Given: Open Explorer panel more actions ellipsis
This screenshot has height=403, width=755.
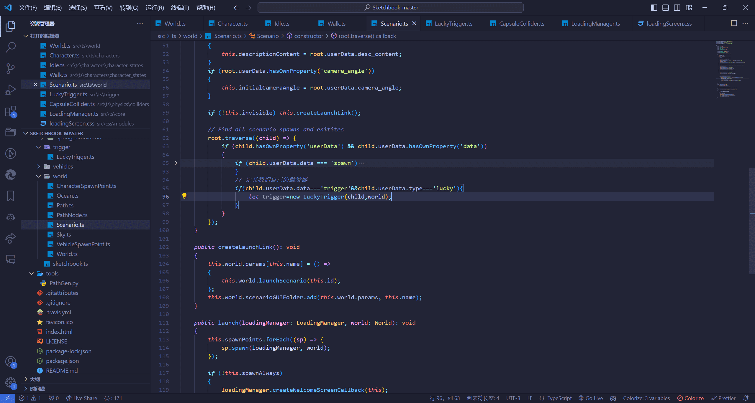Looking at the screenshot, I should coord(140,23).
